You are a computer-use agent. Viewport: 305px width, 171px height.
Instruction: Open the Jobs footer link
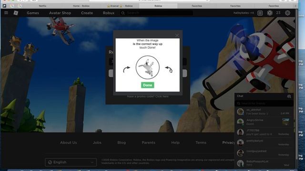point(97,142)
